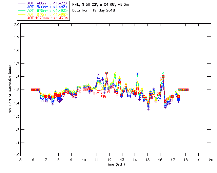217x173 pixels.
Task: Click the 10 hour x-axis label
Action: 84,160
